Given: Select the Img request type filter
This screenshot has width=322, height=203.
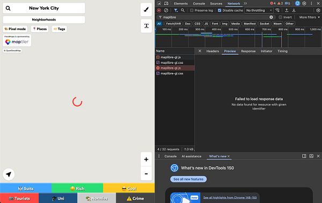Looking at the screenshot, I should click(225, 24).
